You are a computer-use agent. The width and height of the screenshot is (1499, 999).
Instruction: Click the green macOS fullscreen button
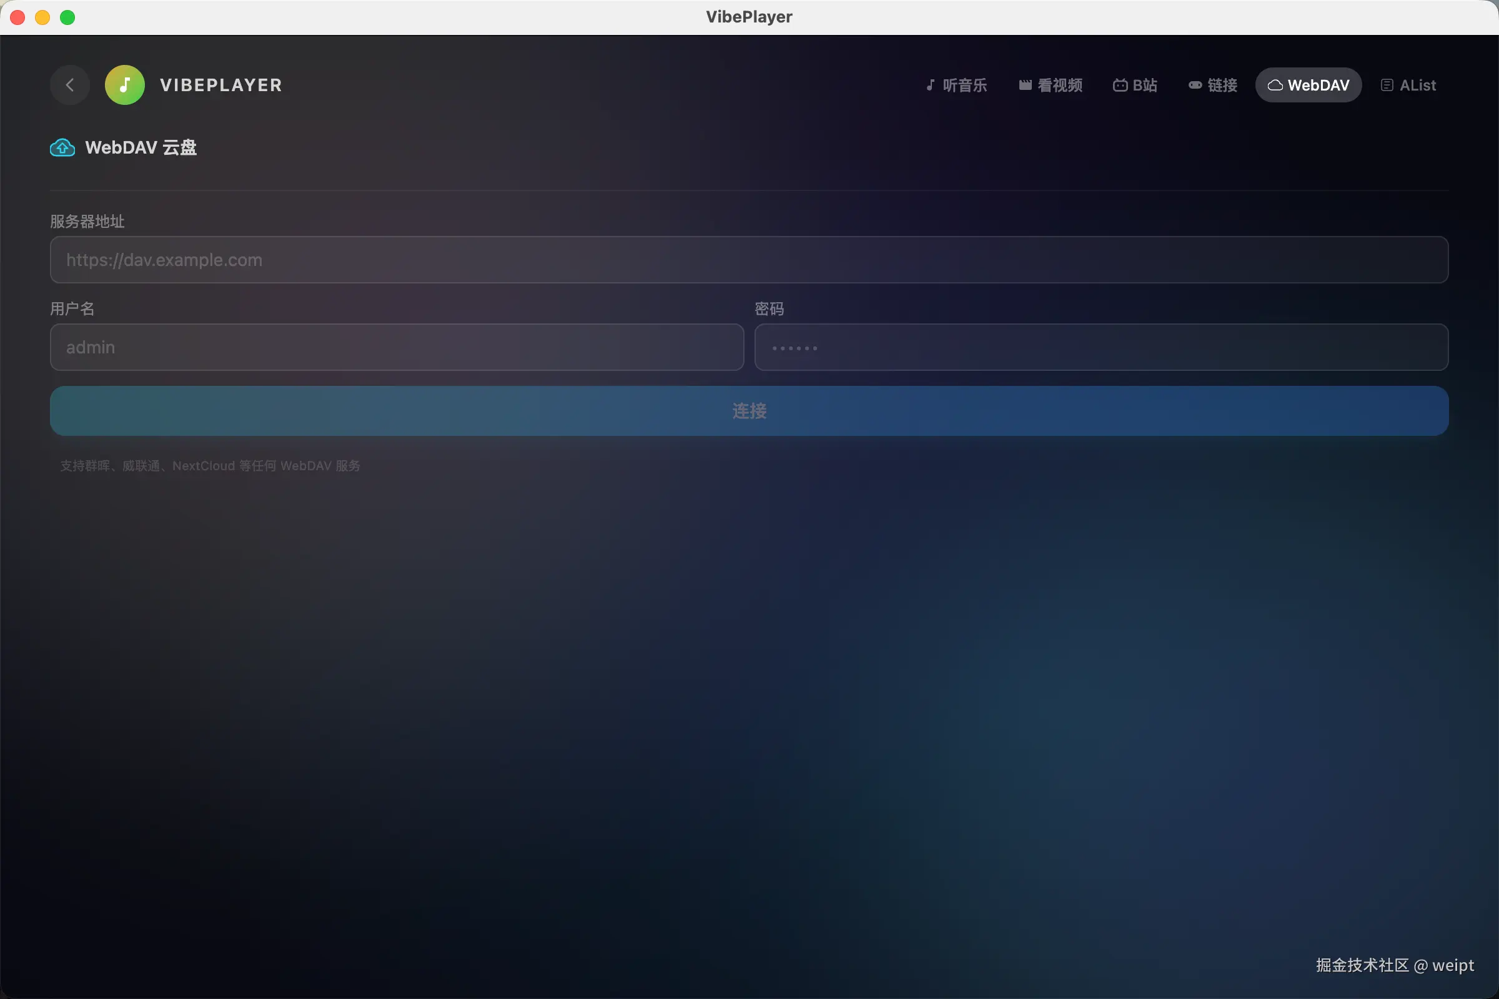[x=67, y=17]
